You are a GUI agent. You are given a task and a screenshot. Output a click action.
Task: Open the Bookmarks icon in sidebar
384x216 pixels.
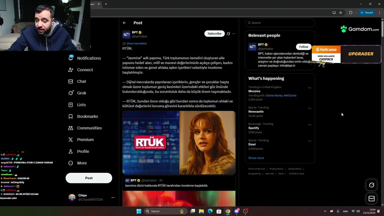(x=71, y=116)
